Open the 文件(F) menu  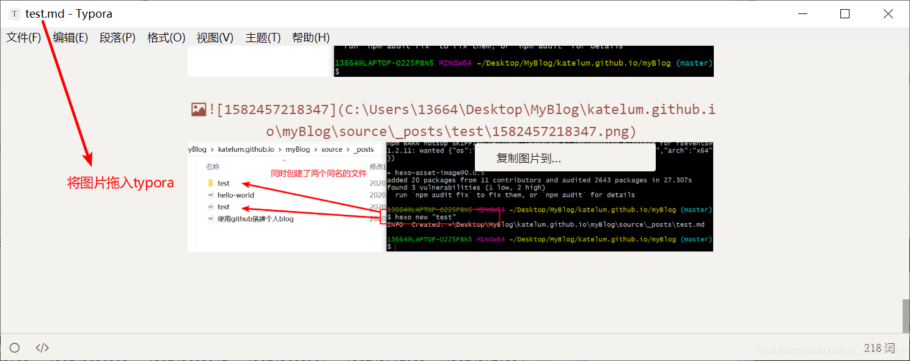coord(24,37)
